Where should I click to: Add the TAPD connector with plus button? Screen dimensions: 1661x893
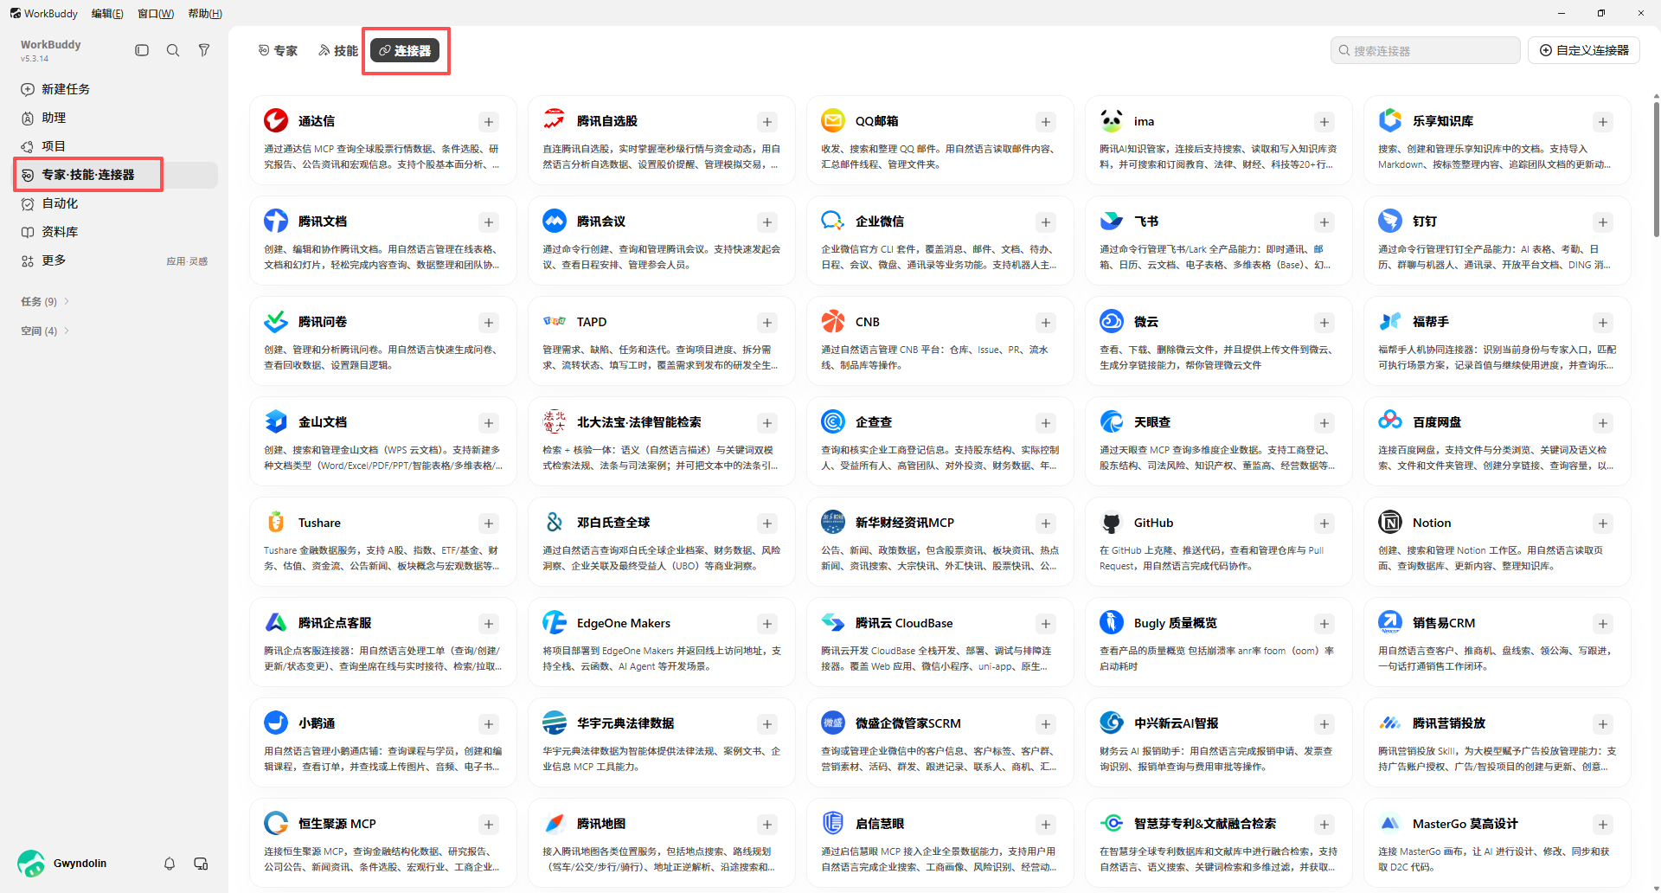[767, 323]
